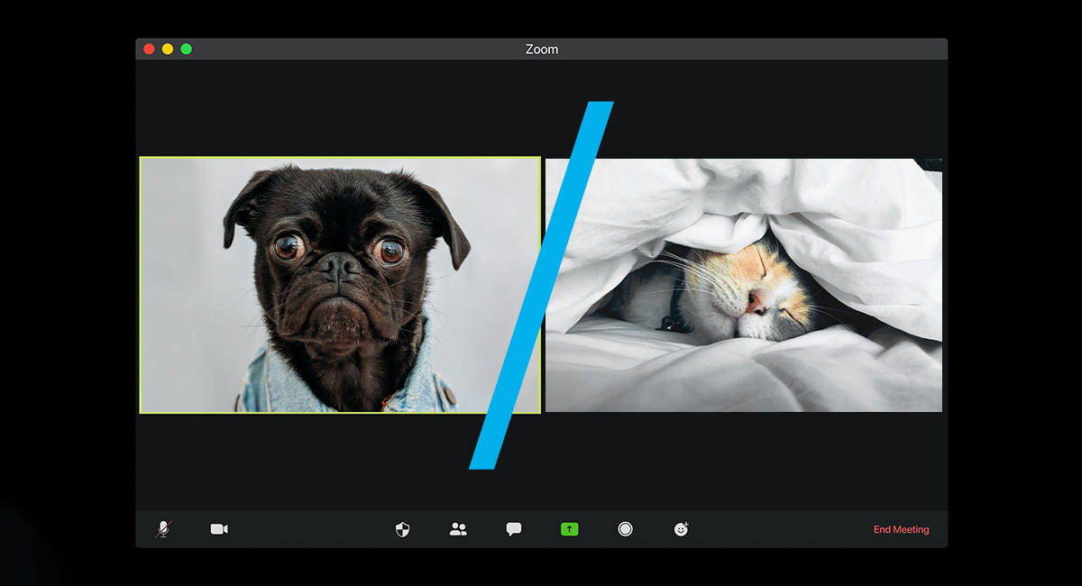
Task: Start recording with the Record icon
Action: (x=625, y=529)
